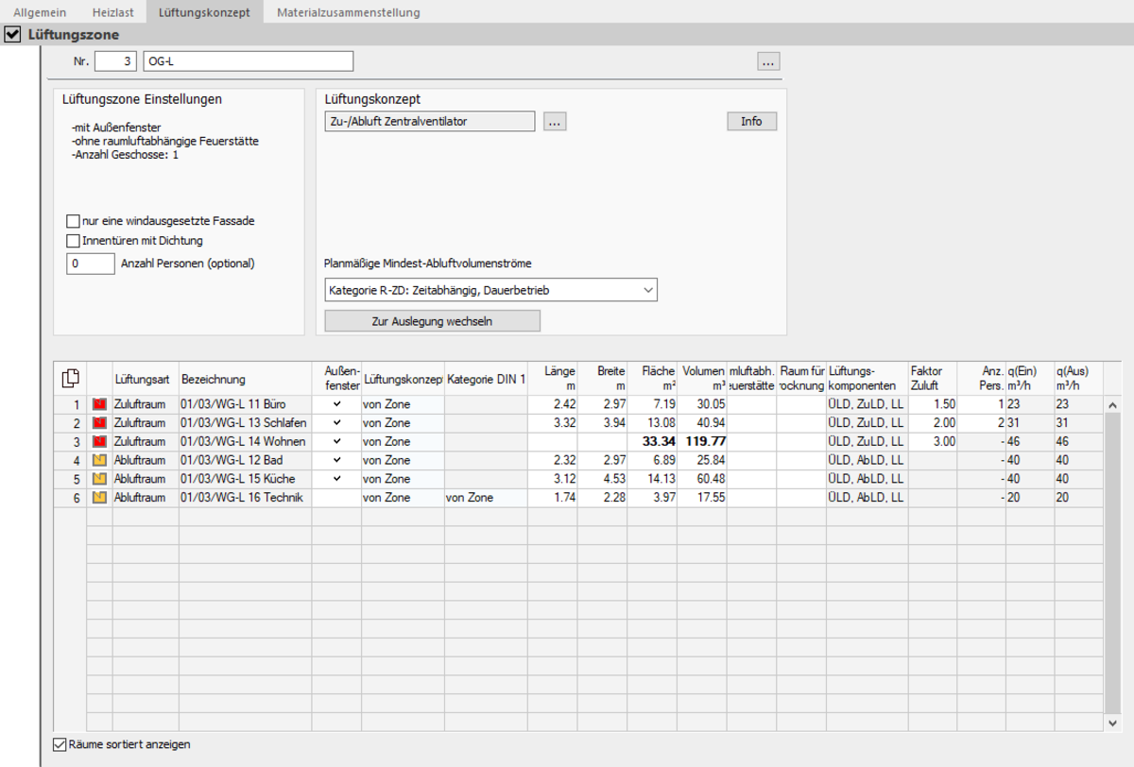Toggle the Lüftungszone header checkbox

click(x=12, y=35)
